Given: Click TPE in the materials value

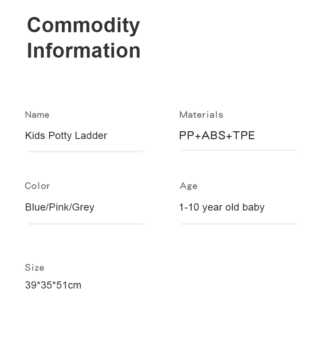Looking at the screenshot, I should (244, 136).
